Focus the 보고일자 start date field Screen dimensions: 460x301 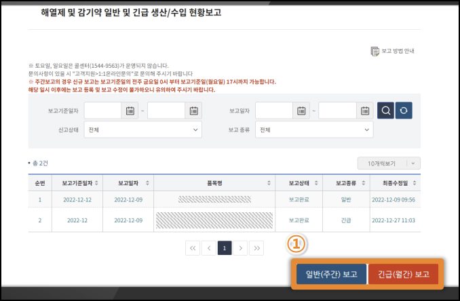[x=274, y=111]
